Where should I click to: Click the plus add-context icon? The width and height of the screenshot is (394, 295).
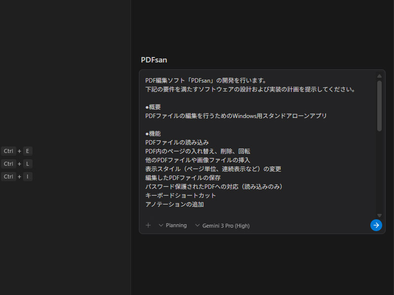(x=148, y=225)
